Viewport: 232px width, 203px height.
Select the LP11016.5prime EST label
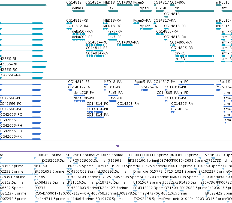point(80,182)
